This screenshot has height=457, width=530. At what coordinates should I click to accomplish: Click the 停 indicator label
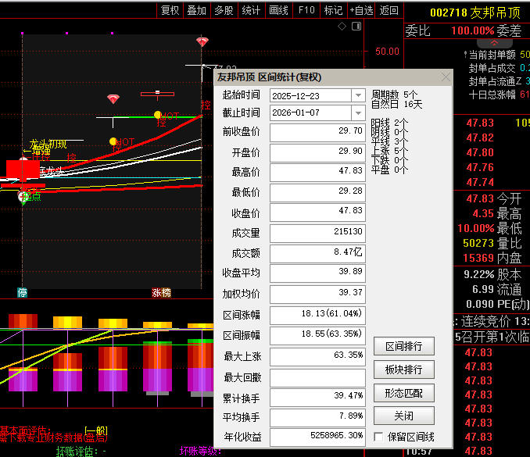pyautogui.click(x=23, y=292)
